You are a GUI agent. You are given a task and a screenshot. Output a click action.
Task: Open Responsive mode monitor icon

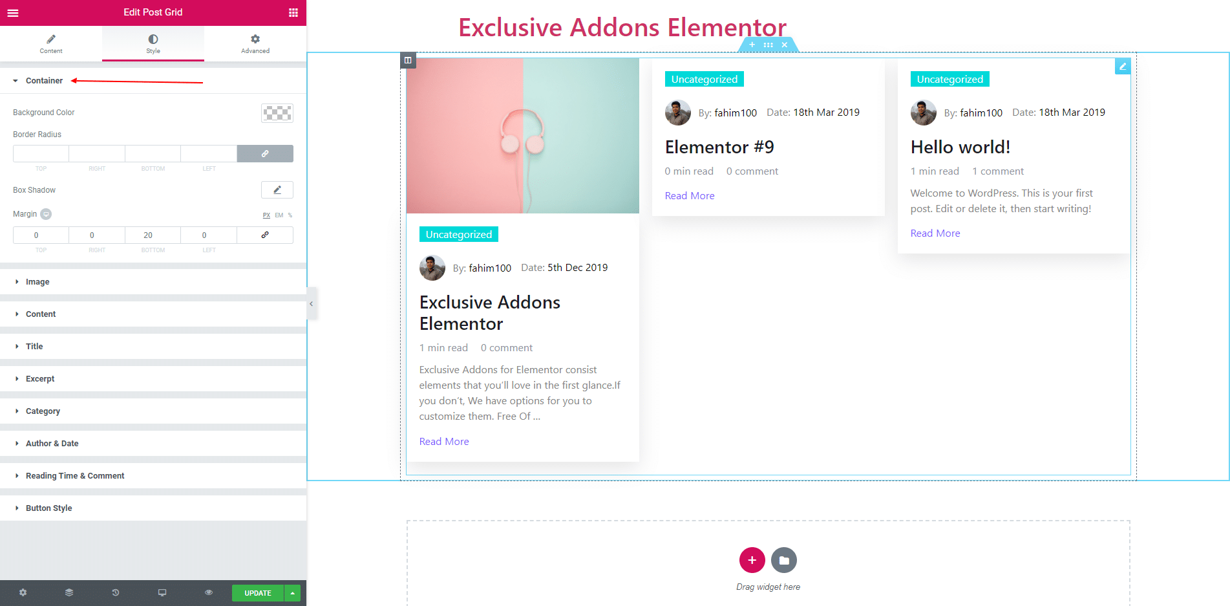tap(162, 592)
